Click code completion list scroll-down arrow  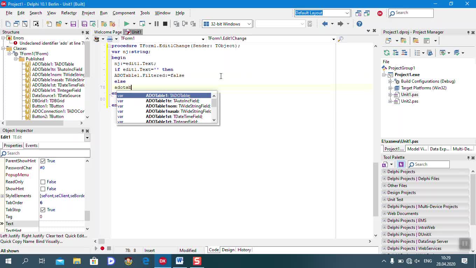(214, 120)
